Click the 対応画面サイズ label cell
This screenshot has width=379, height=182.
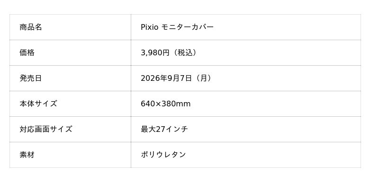coord(70,130)
